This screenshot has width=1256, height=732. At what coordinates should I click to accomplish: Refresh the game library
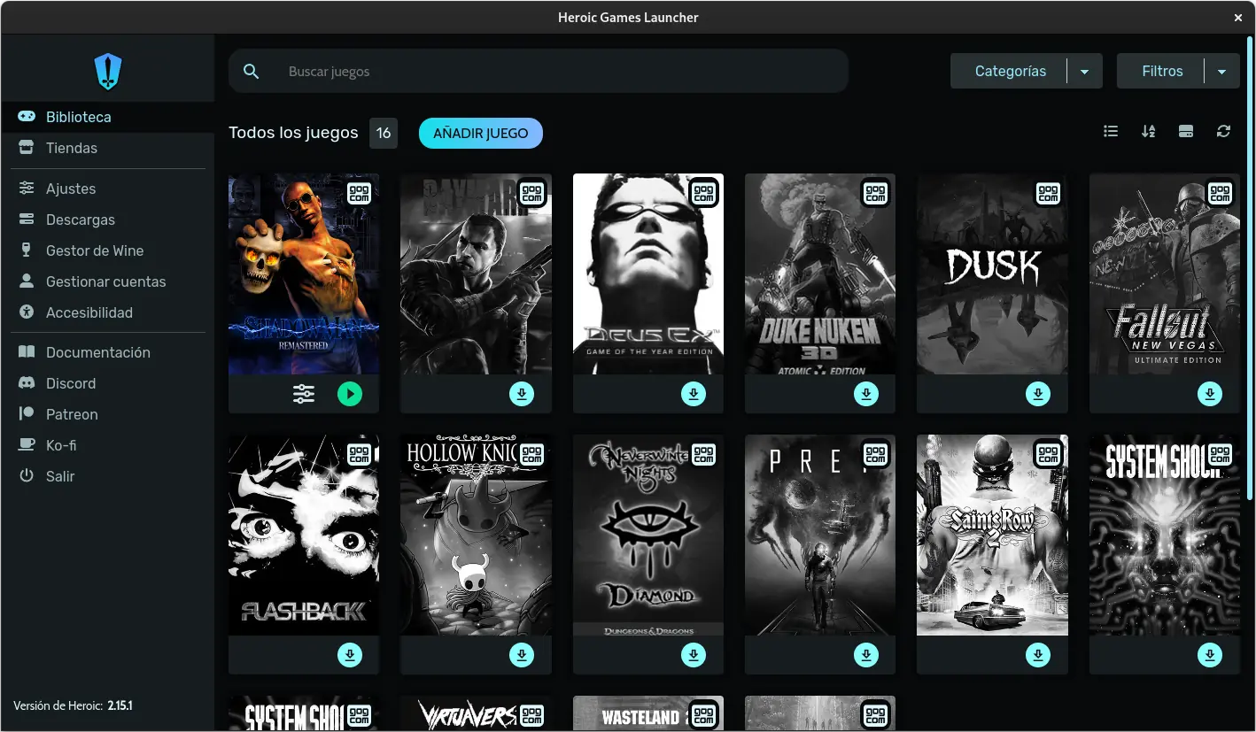[1224, 131]
